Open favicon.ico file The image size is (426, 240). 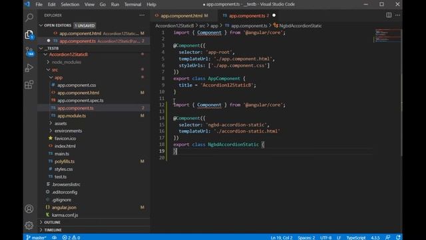(x=65, y=139)
